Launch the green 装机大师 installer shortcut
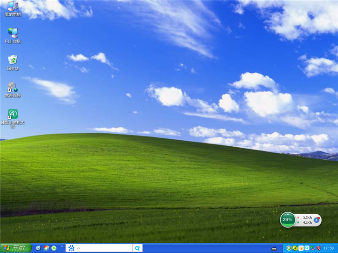The width and height of the screenshot is (338, 253). tap(13, 115)
